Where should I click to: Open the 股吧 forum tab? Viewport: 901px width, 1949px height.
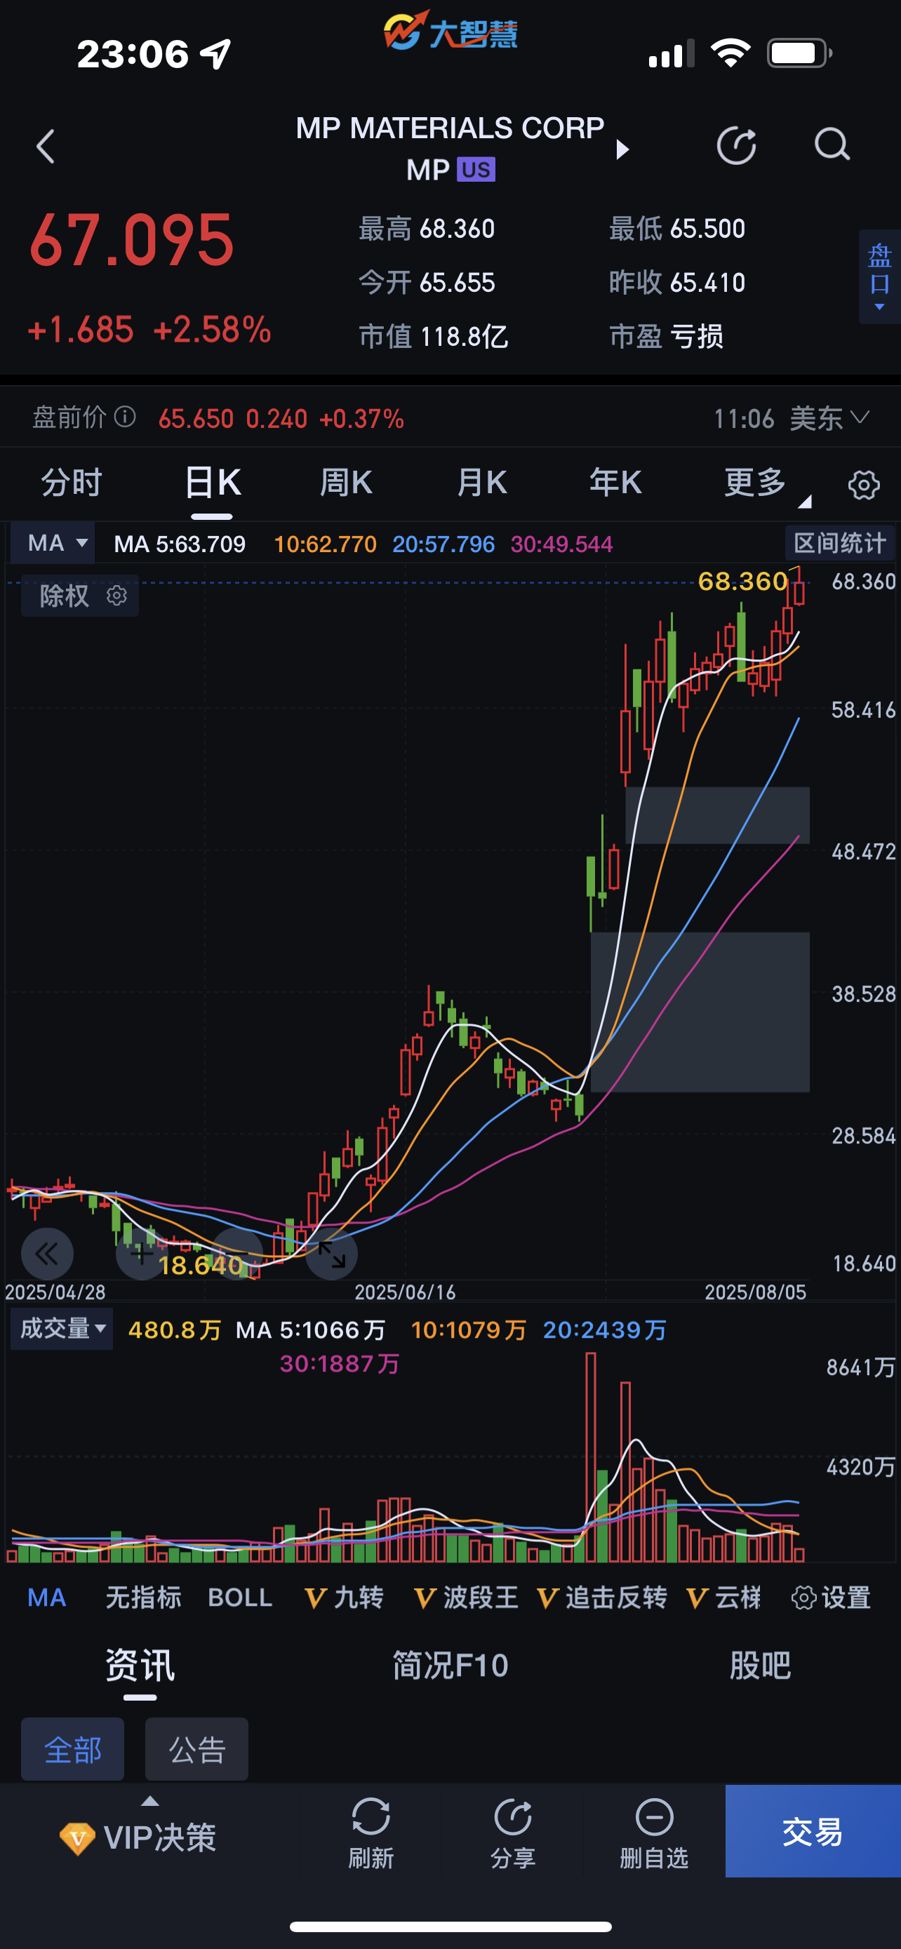[760, 1666]
